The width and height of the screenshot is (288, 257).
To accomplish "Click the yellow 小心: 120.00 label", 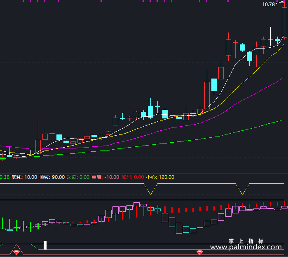I will tap(160, 177).
